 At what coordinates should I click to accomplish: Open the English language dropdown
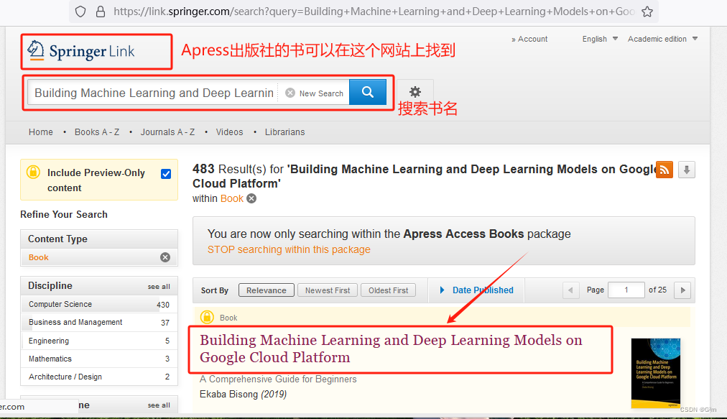[600, 39]
